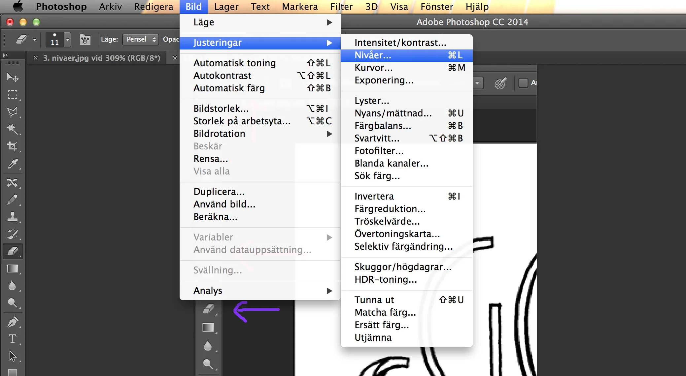Screen dimensions: 686x376
Task: Click the Zoom magnifier in embedded toolbar
Action: (x=208, y=364)
